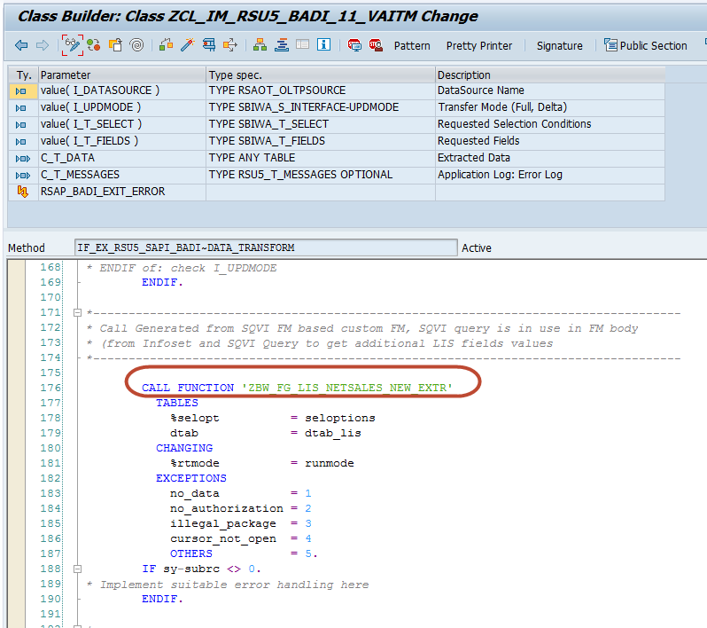
Task: Select the value( I_DATASOURCE ) parameter cell
Action: 121,90
